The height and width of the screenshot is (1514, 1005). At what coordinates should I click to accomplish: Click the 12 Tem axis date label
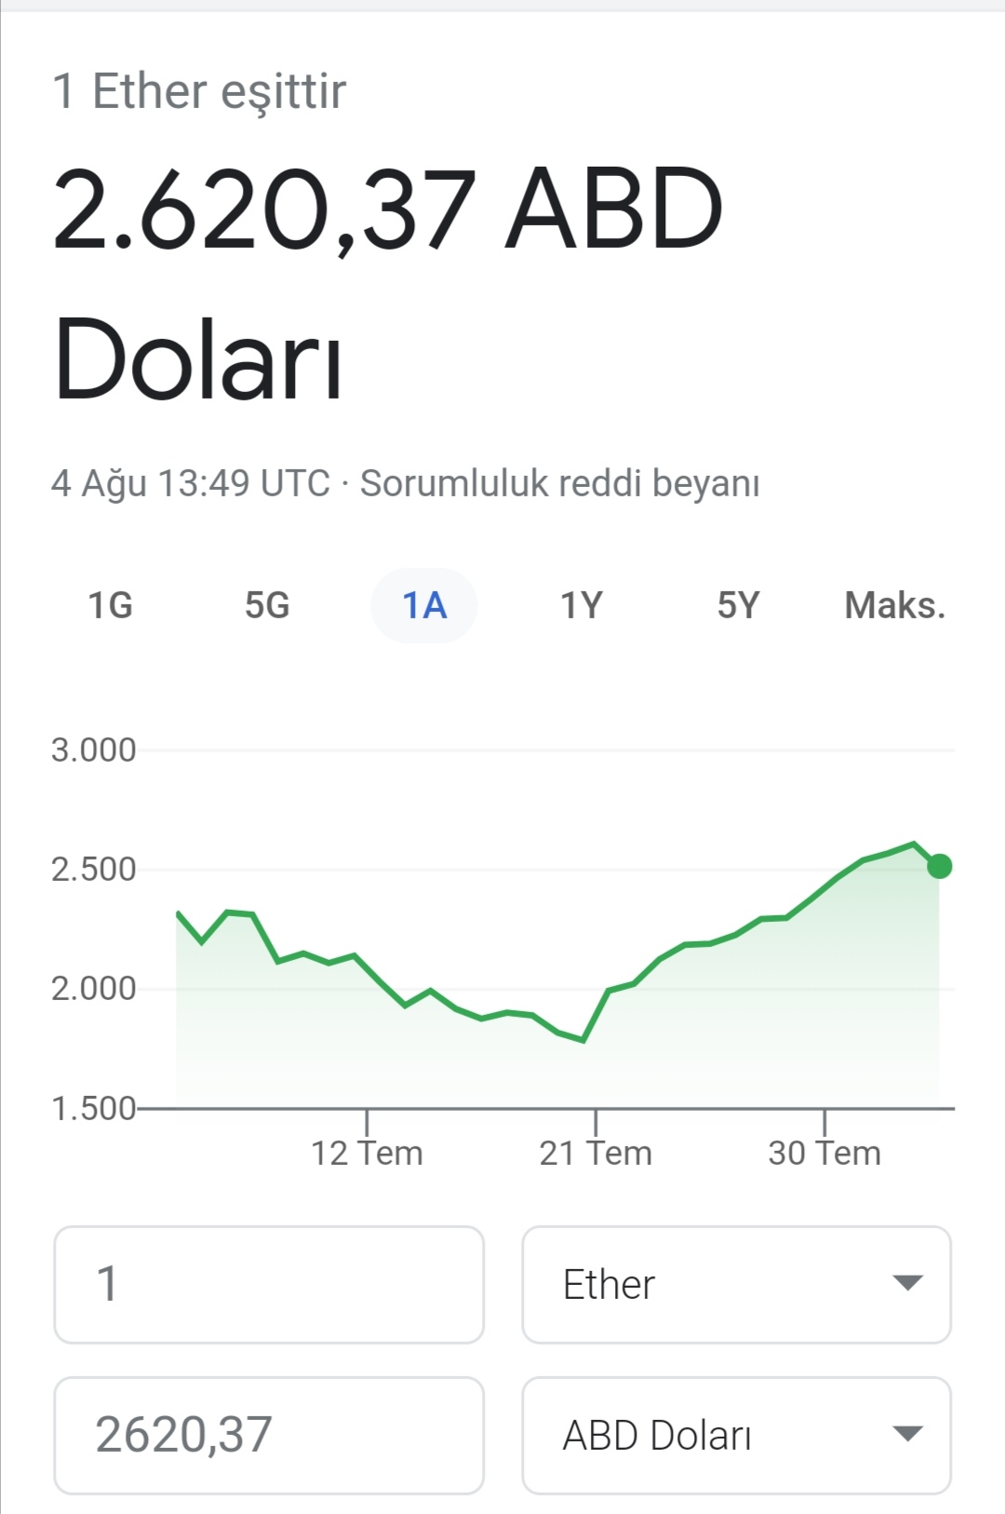pos(367,1153)
